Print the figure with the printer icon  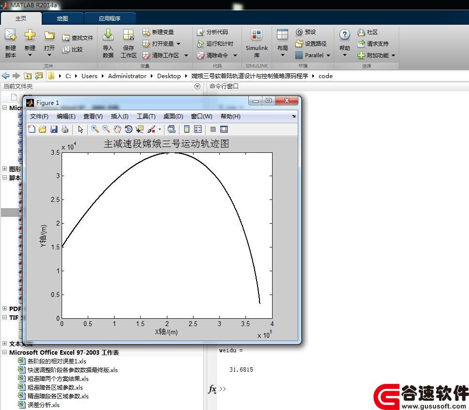pos(65,129)
